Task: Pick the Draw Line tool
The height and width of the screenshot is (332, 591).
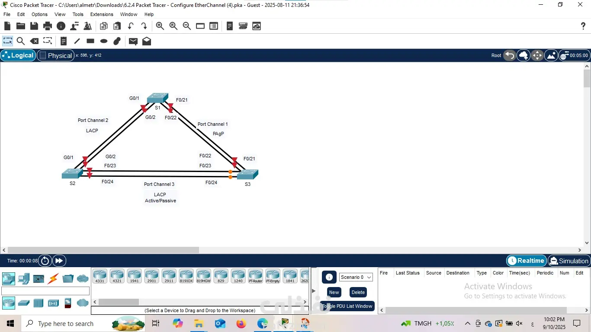Action: click(x=77, y=41)
